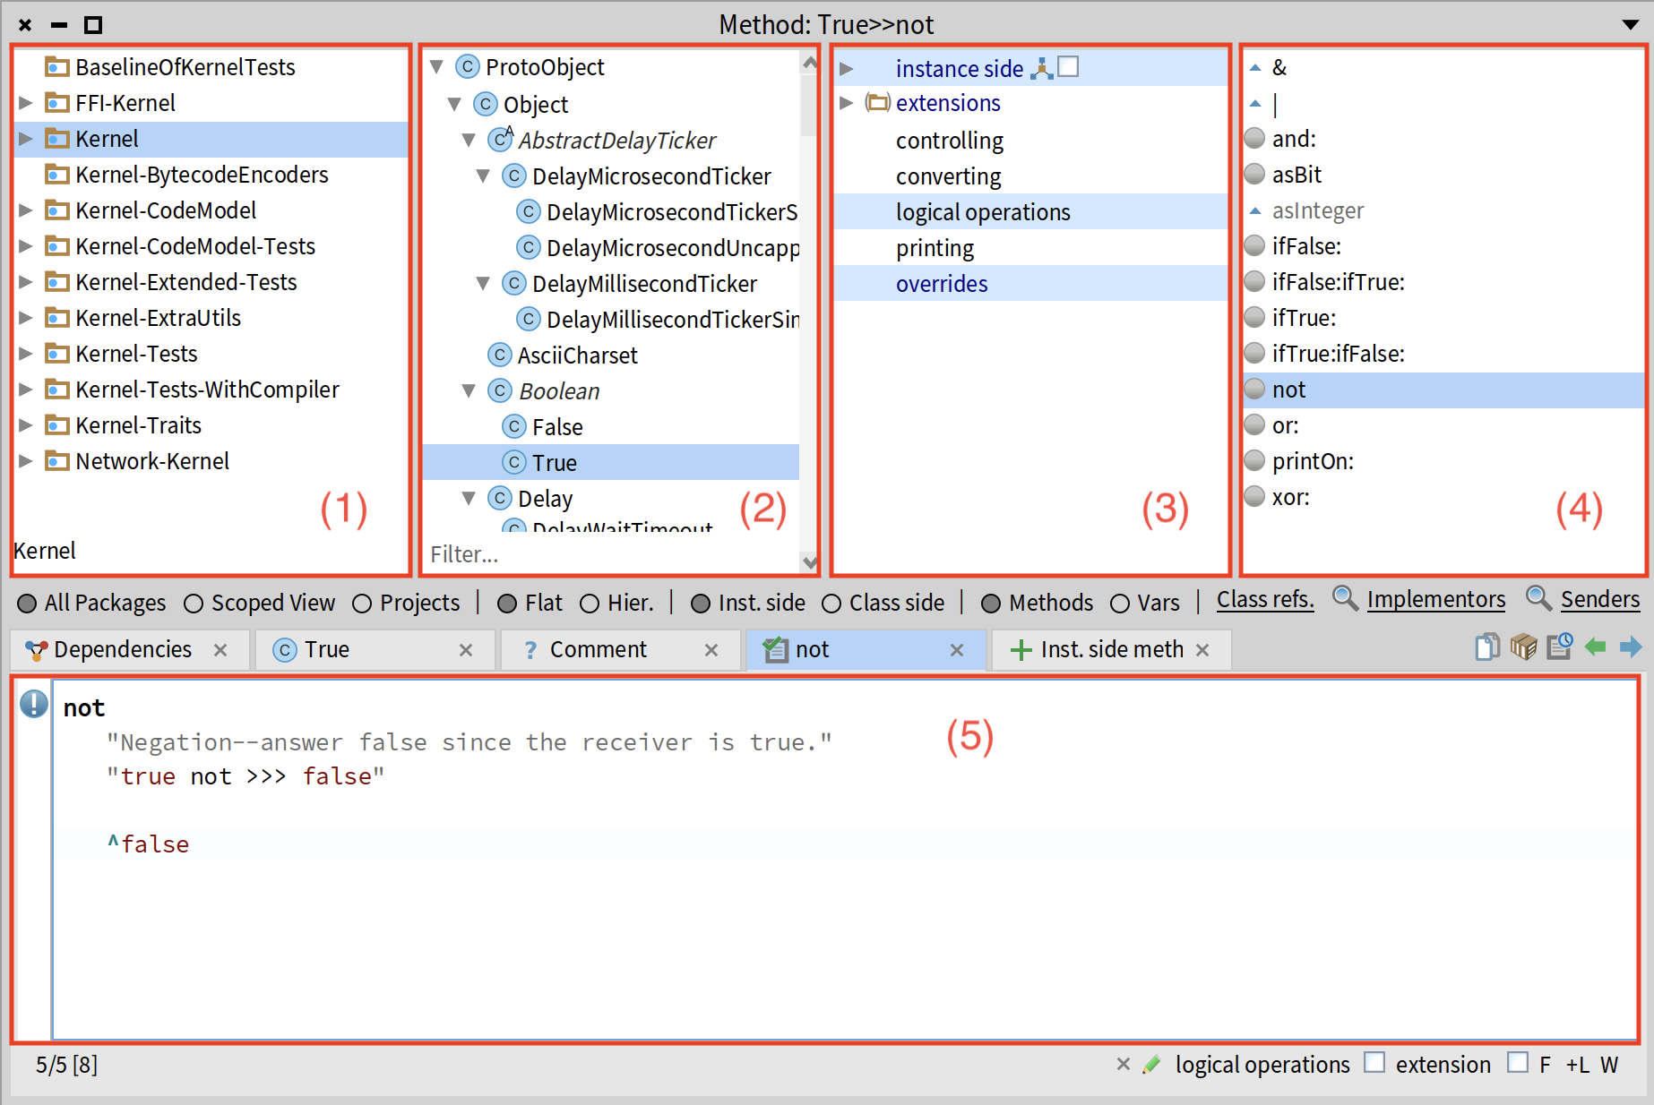Click the Senders link
Screen dimensions: 1654x1105
[x=1599, y=600]
